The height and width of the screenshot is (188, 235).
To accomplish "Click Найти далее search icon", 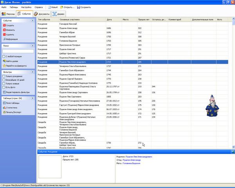I will tap(4, 61).
